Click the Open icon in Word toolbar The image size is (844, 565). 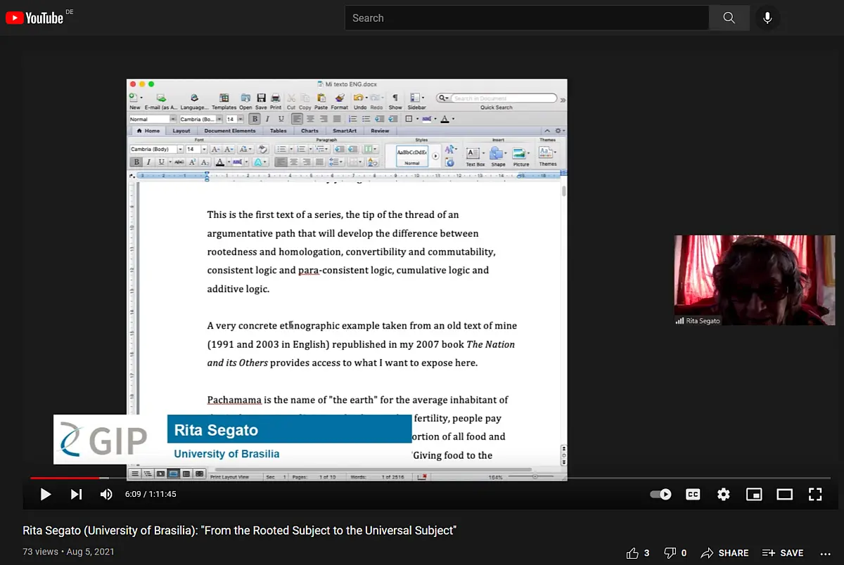pos(245,98)
